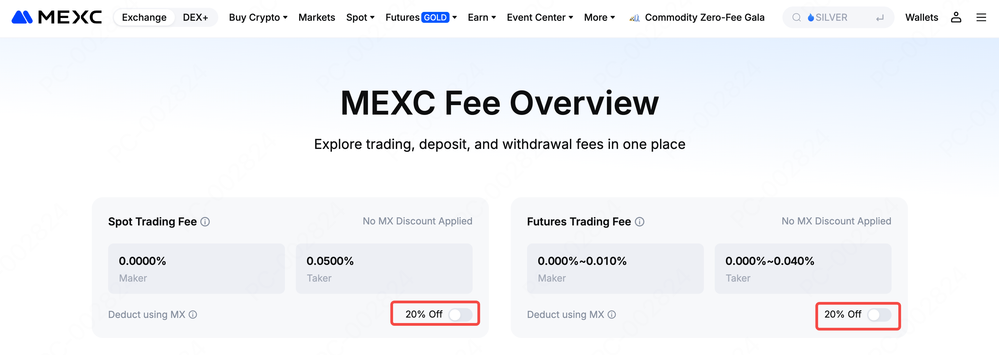Expand the Event Center dropdown
999x355 pixels.
pos(539,17)
